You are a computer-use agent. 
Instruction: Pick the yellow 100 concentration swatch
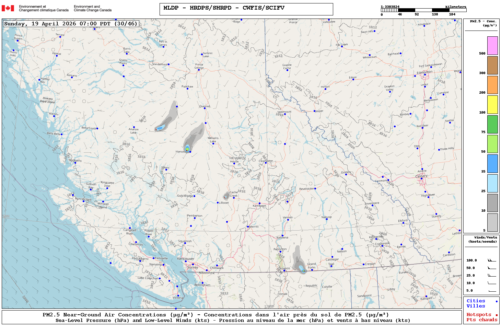click(x=492, y=105)
